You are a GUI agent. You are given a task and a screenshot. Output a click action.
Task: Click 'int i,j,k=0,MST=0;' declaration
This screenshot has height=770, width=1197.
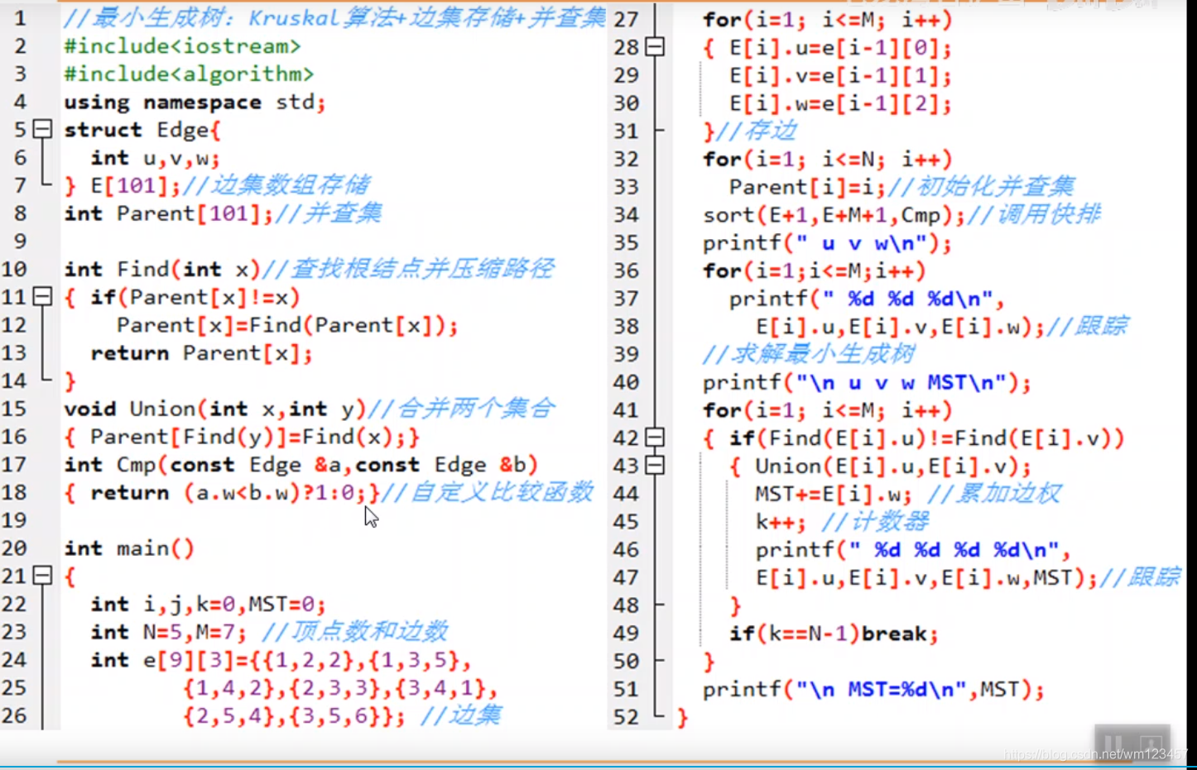pos(208,605)
